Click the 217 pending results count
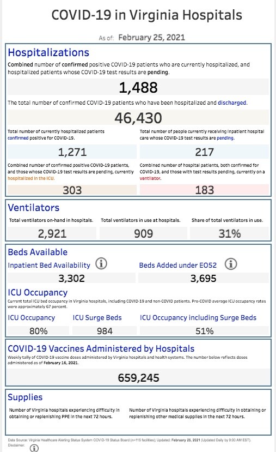The width and height of the screenshot is (276, 452). tap(204, 152)
